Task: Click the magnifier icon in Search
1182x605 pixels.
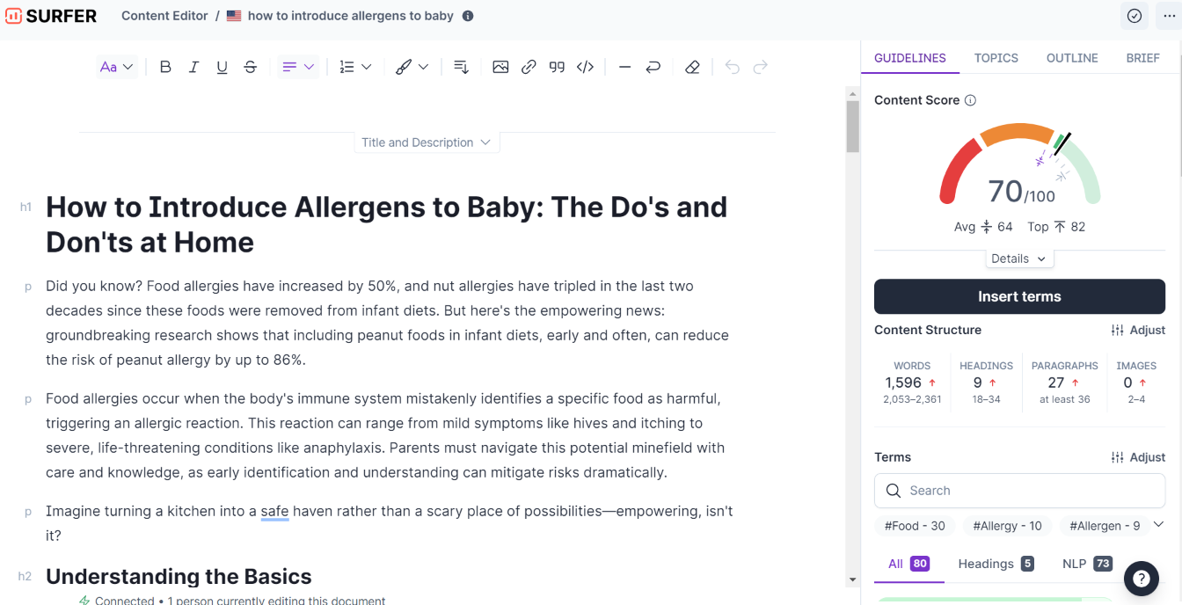Action: click(894, 491)
